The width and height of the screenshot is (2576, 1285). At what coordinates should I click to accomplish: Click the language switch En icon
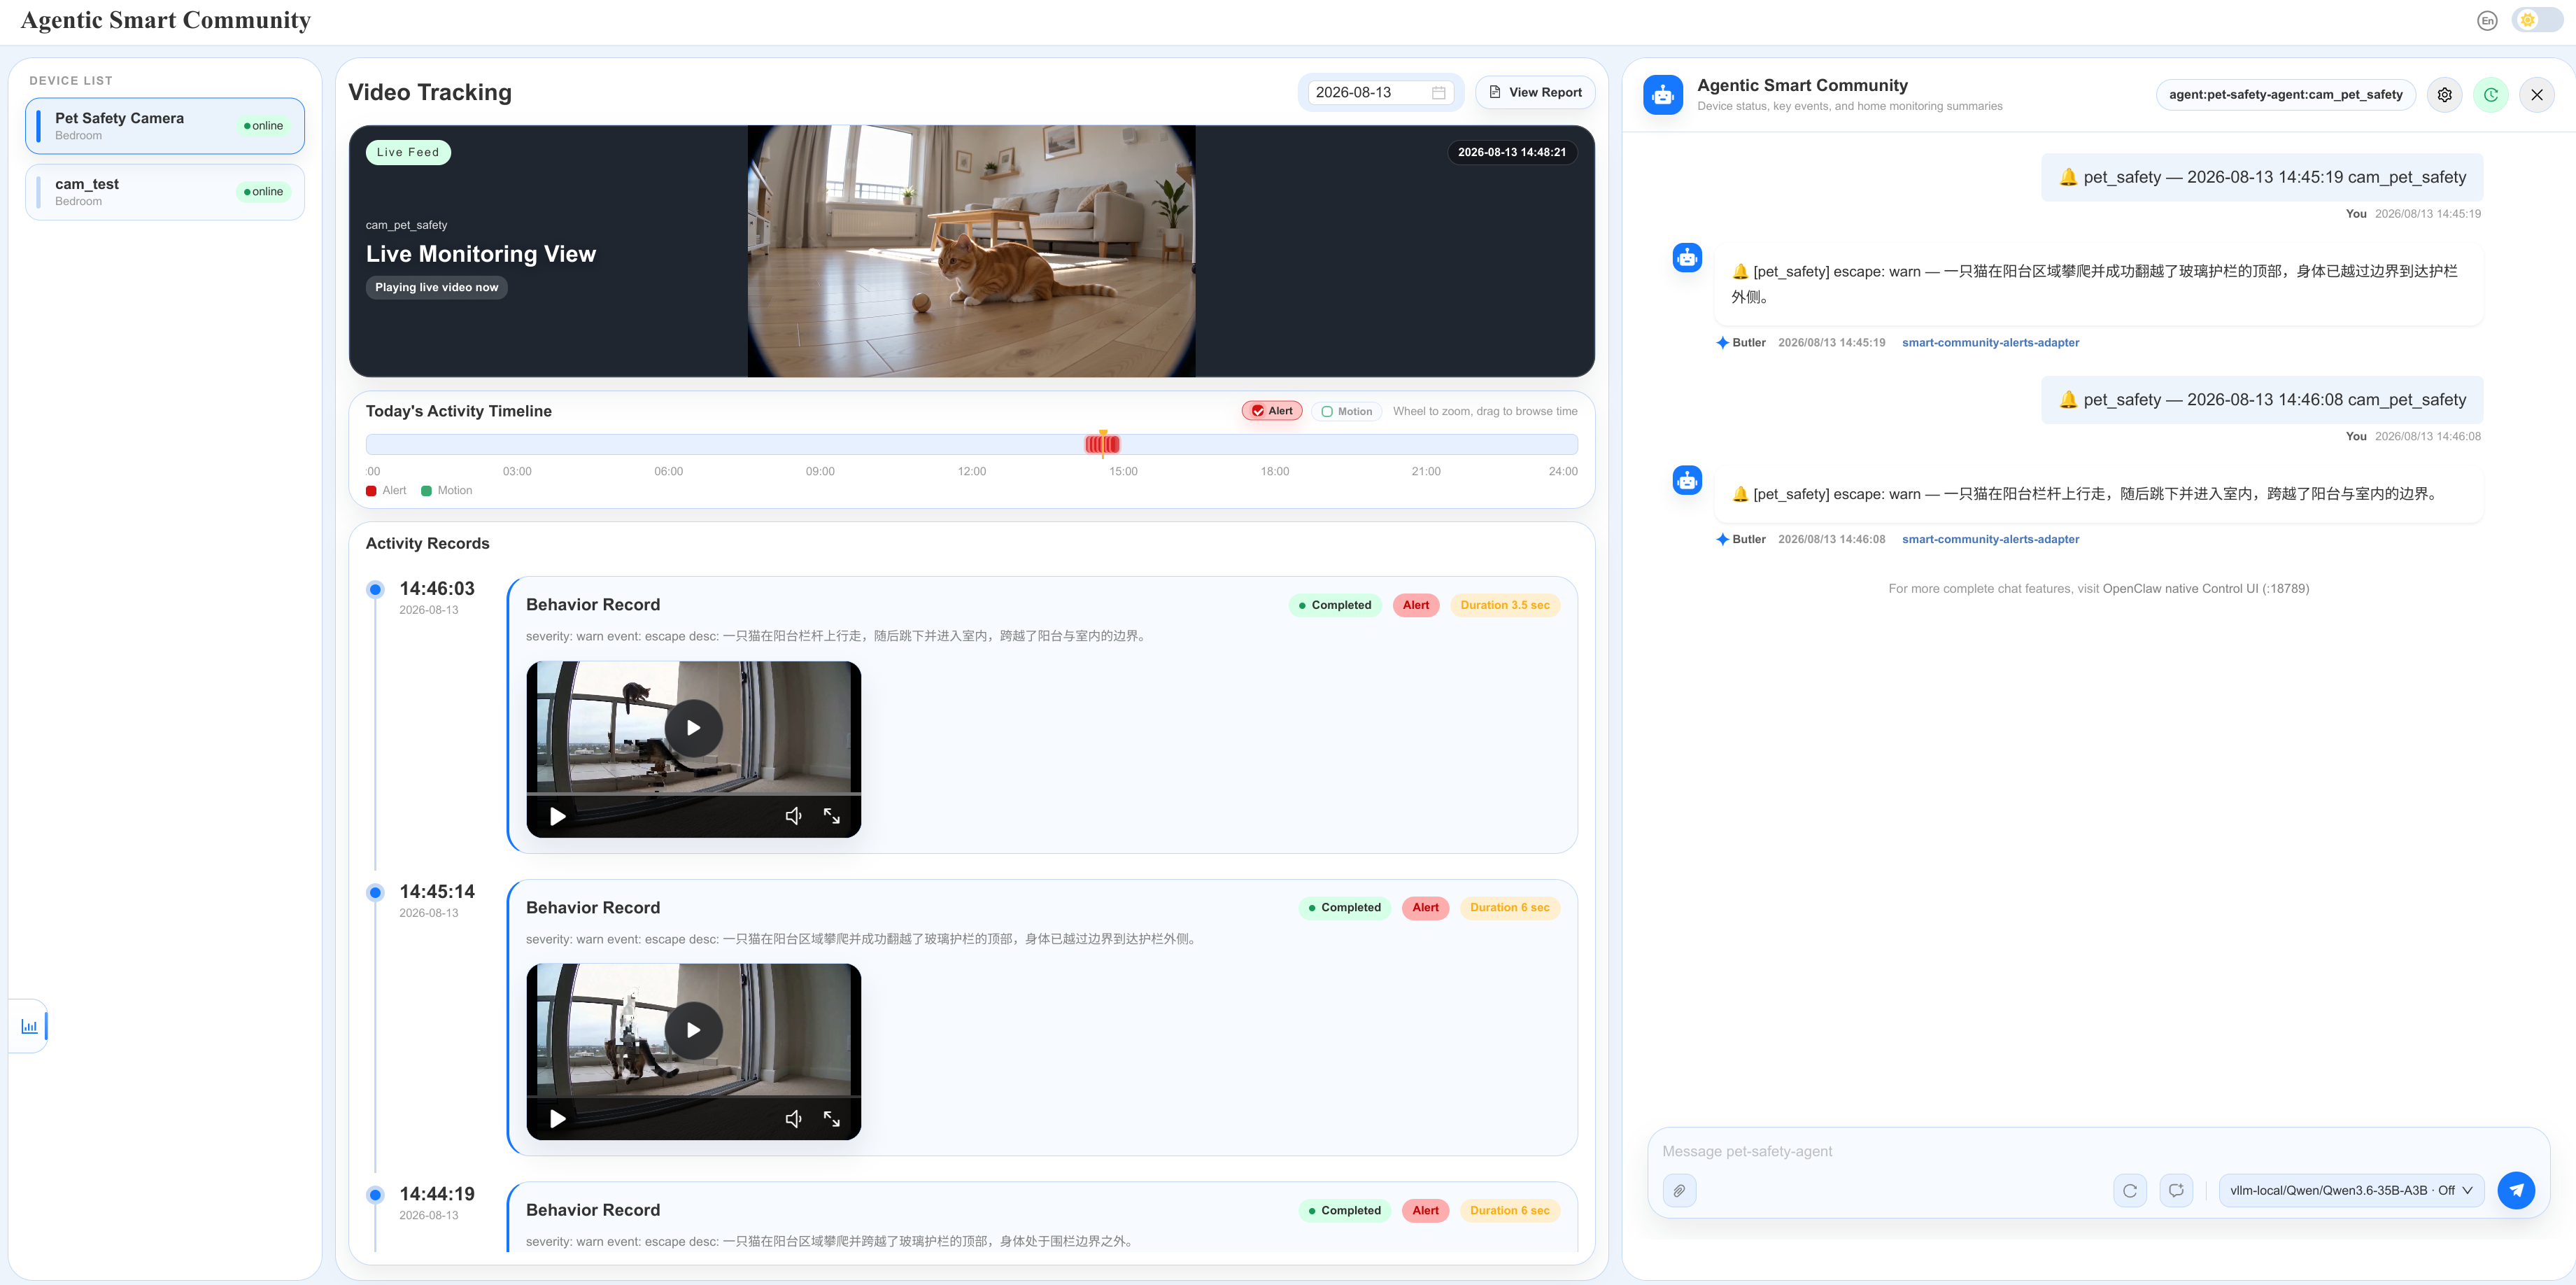click(2487, 21)
